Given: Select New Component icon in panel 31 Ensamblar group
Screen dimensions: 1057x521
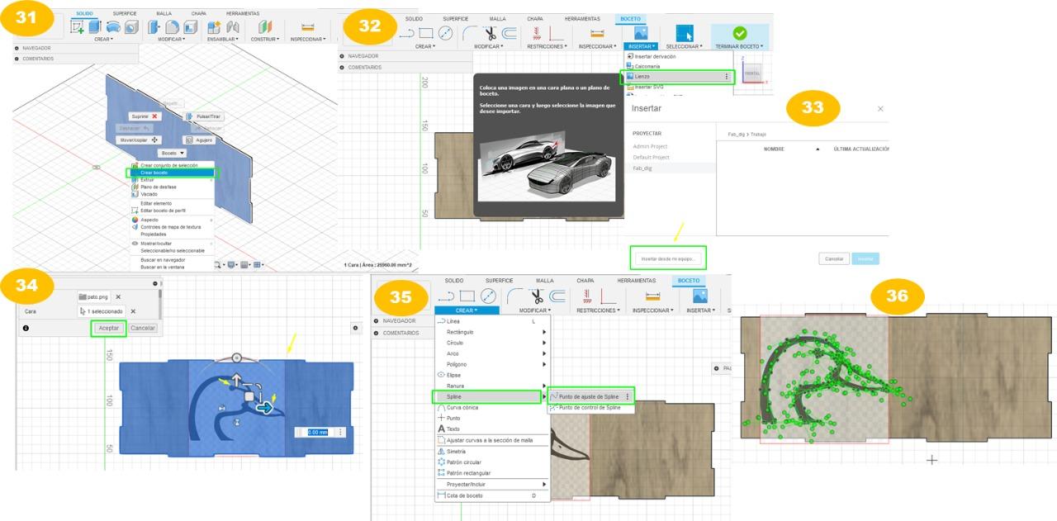Looking at the screenshot, I should tap(213, 27).
